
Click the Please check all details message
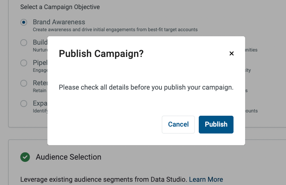146,87
